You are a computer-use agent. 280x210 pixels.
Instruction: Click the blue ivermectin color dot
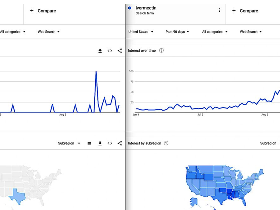coord(130,8)
